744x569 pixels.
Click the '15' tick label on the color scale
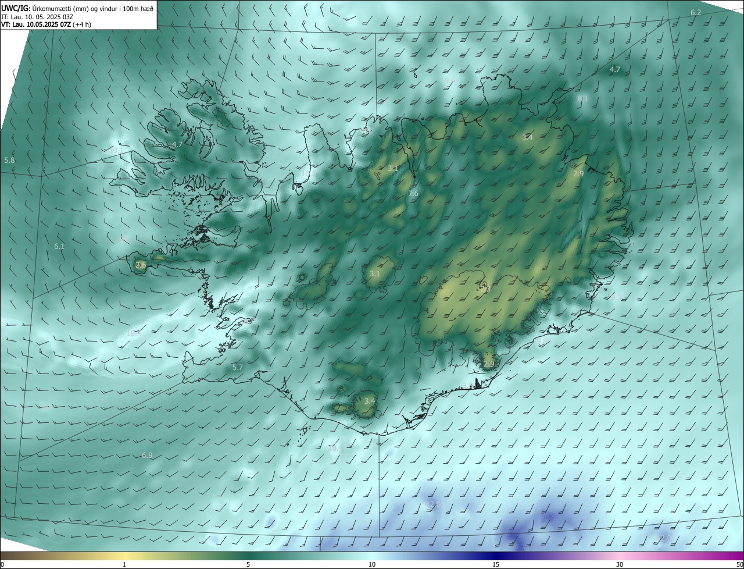(496, 564)
